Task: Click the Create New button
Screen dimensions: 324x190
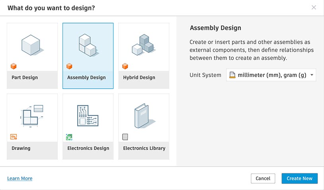Action: point(299,178)
